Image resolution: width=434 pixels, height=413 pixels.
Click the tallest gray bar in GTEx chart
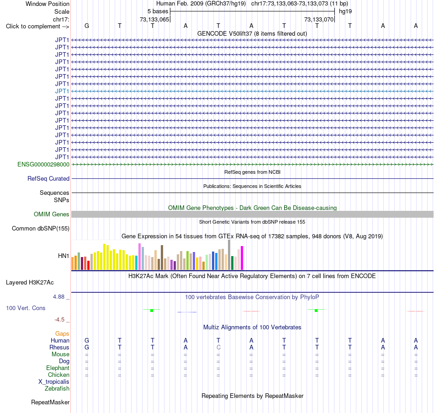[229, 255]
